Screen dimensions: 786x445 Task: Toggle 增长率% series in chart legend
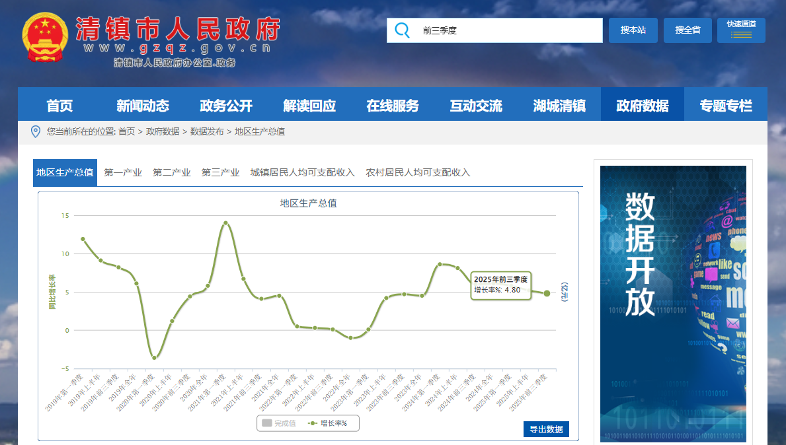coord(328,423)
